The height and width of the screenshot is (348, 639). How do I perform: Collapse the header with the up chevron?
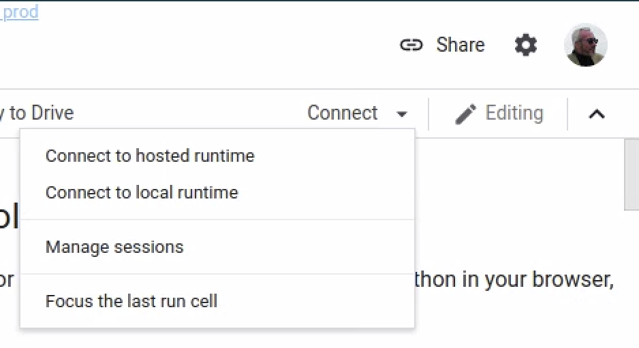pyautogui.click(x=596, y=114)
